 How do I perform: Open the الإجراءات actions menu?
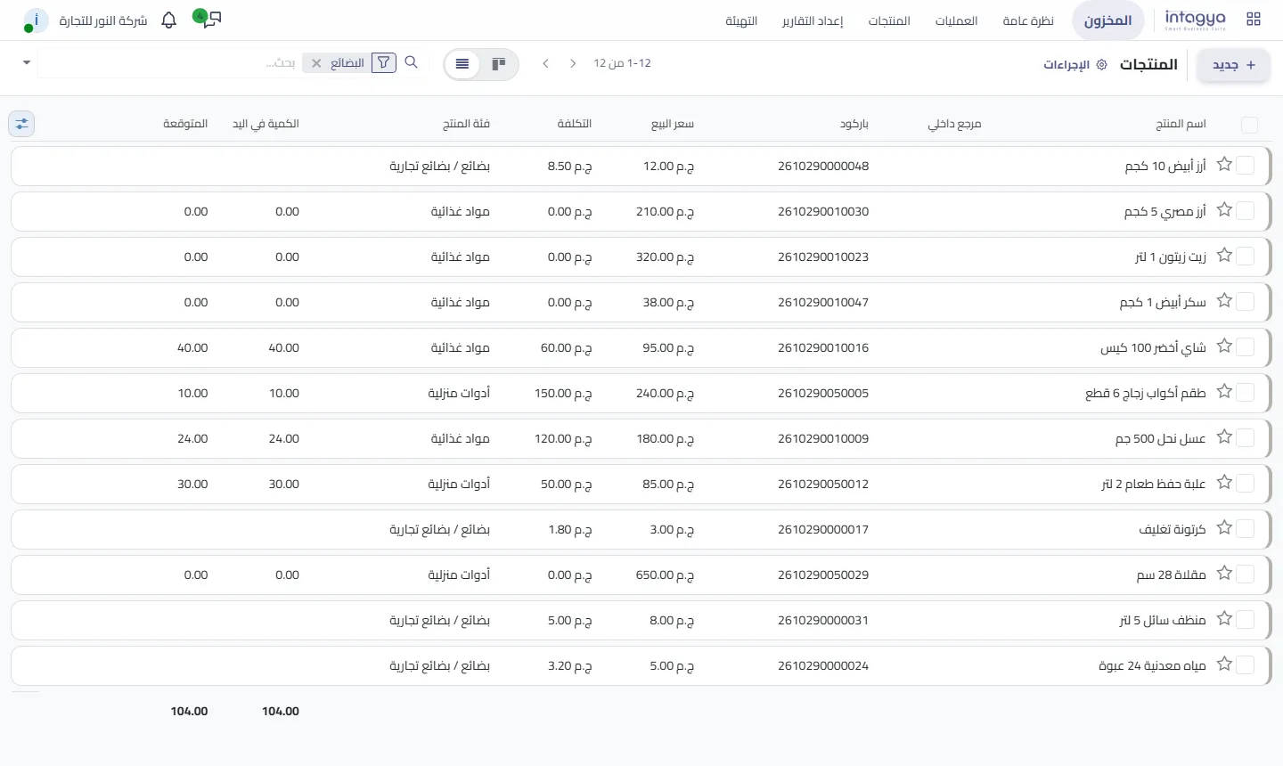pos(1075,65)
